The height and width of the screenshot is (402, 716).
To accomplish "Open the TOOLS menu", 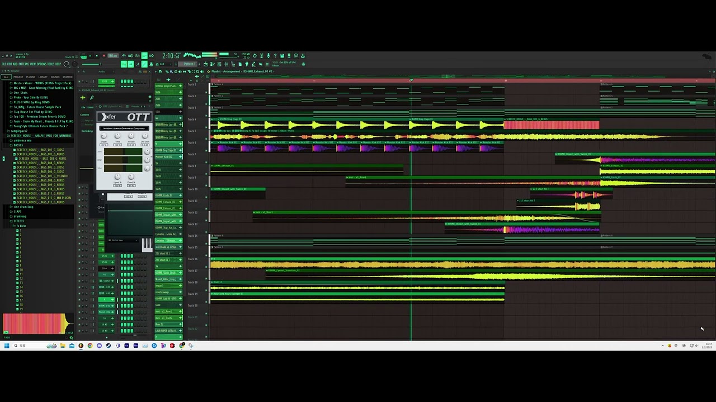I will 50,64.
